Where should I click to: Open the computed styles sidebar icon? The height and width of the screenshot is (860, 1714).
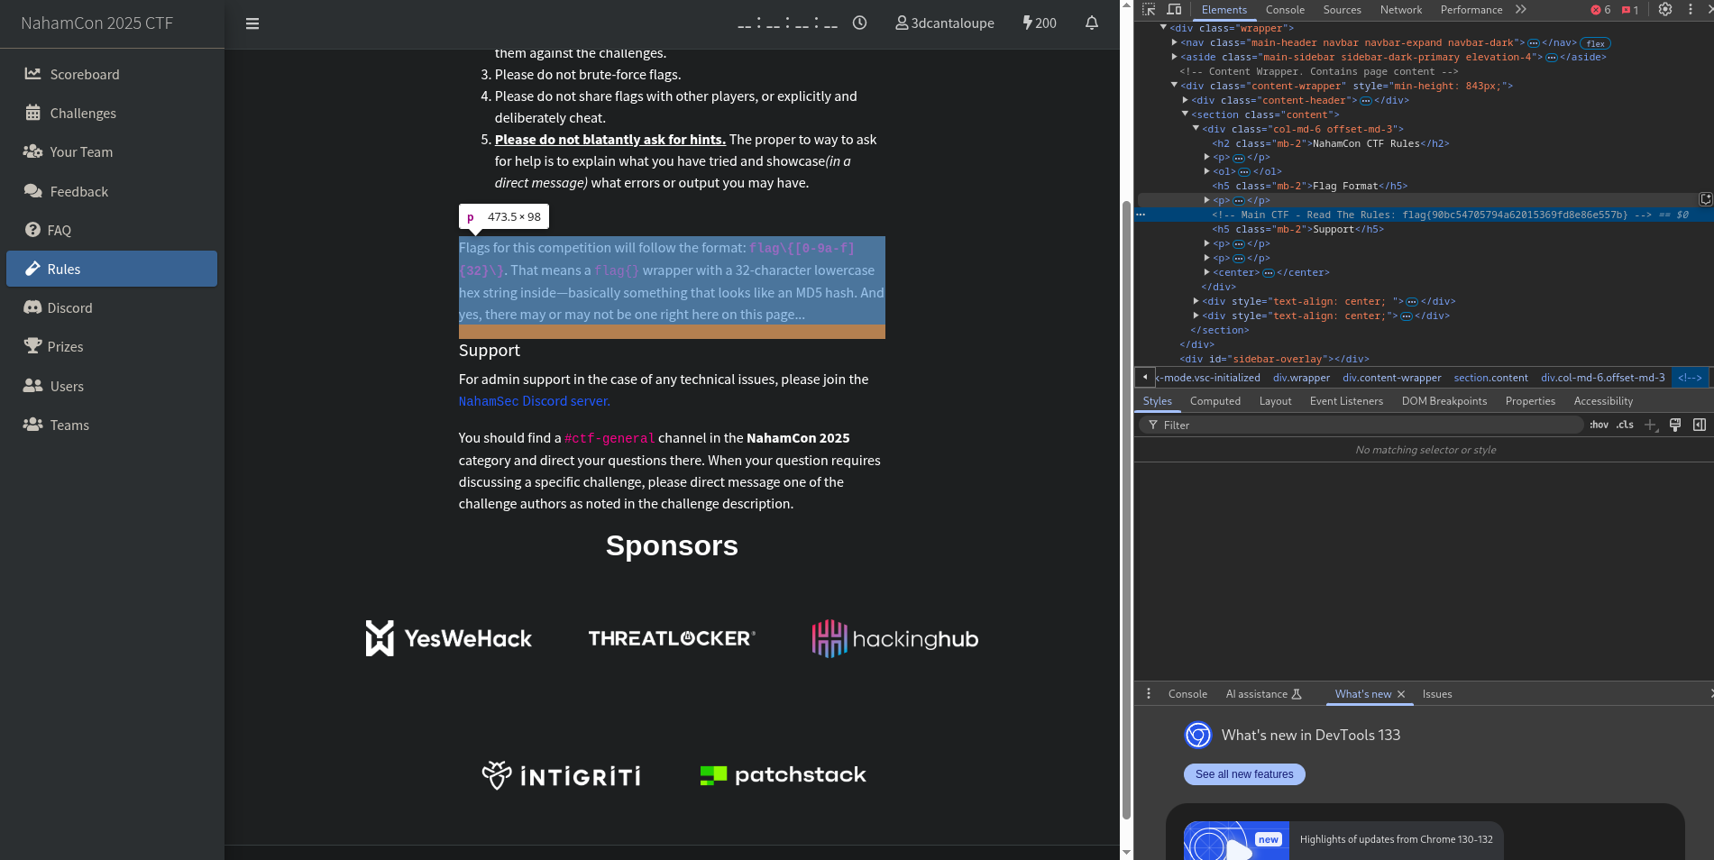(x=1699, y=425)
